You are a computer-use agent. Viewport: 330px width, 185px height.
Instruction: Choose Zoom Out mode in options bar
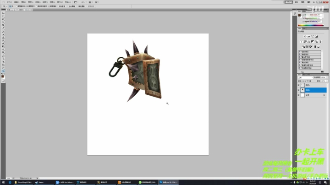click(13, 6)
